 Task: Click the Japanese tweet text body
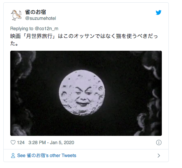[x=84, y=40]
